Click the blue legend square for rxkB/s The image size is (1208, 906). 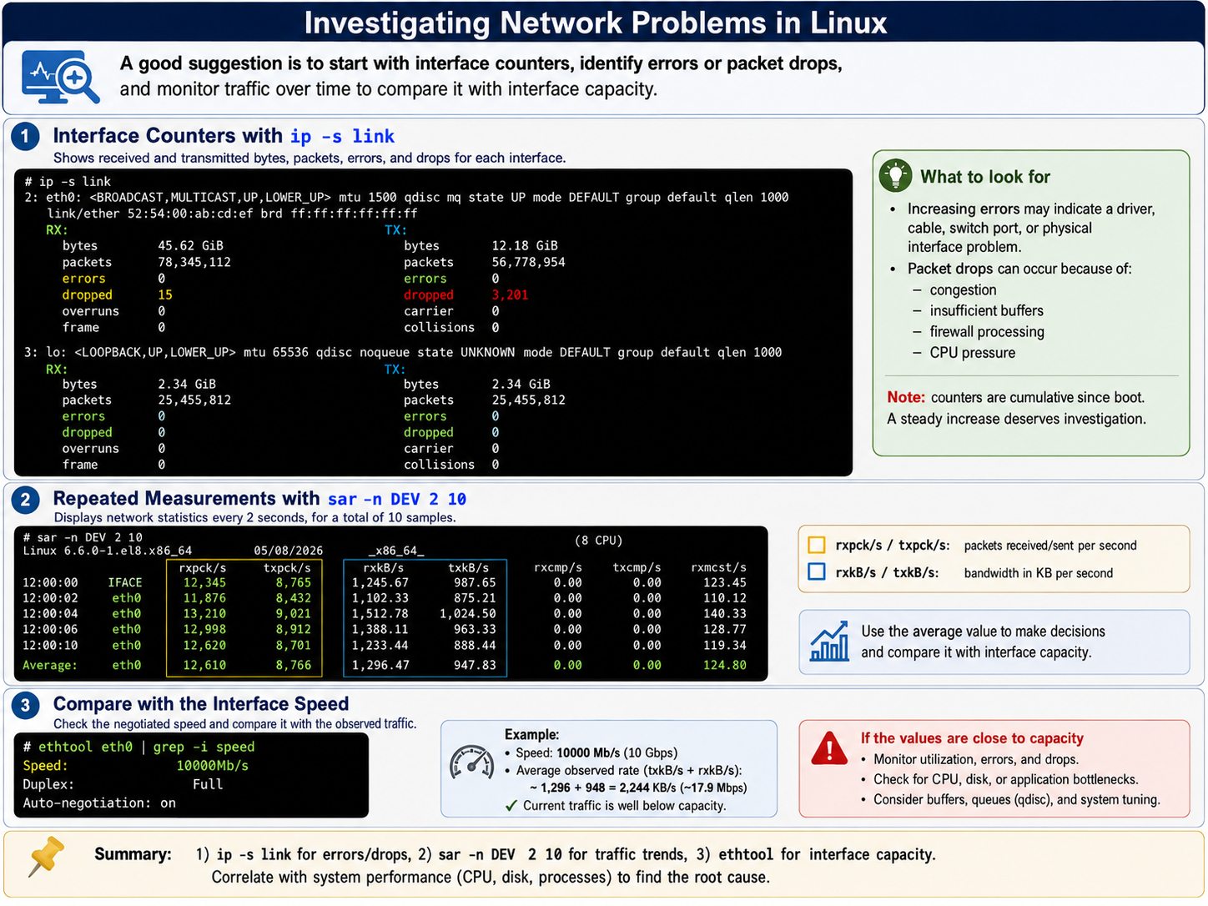817,572
